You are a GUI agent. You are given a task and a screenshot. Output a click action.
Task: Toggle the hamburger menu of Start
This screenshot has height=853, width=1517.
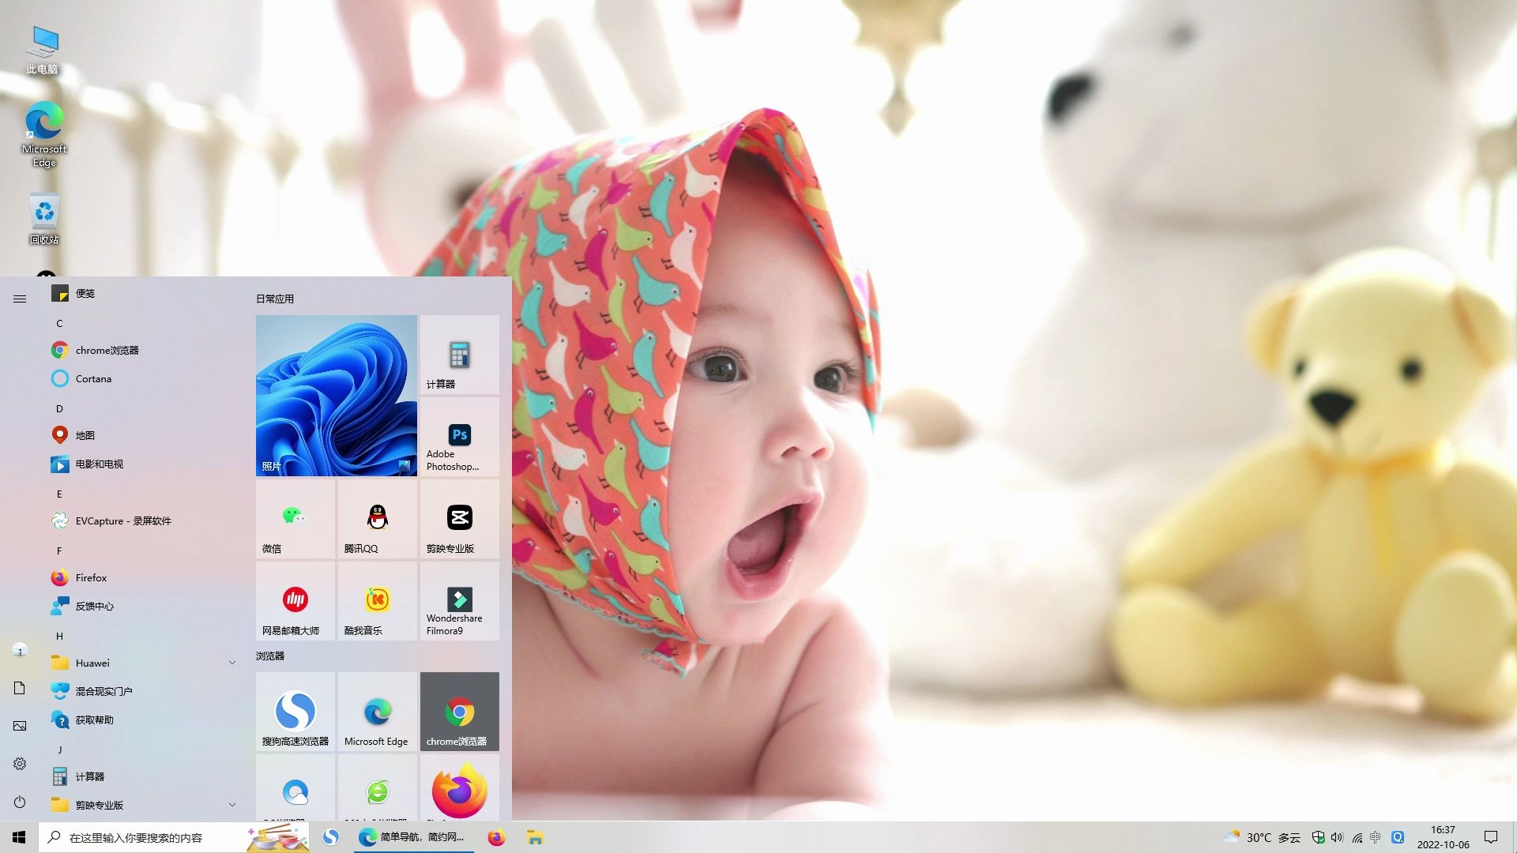(x=20, y=299)
